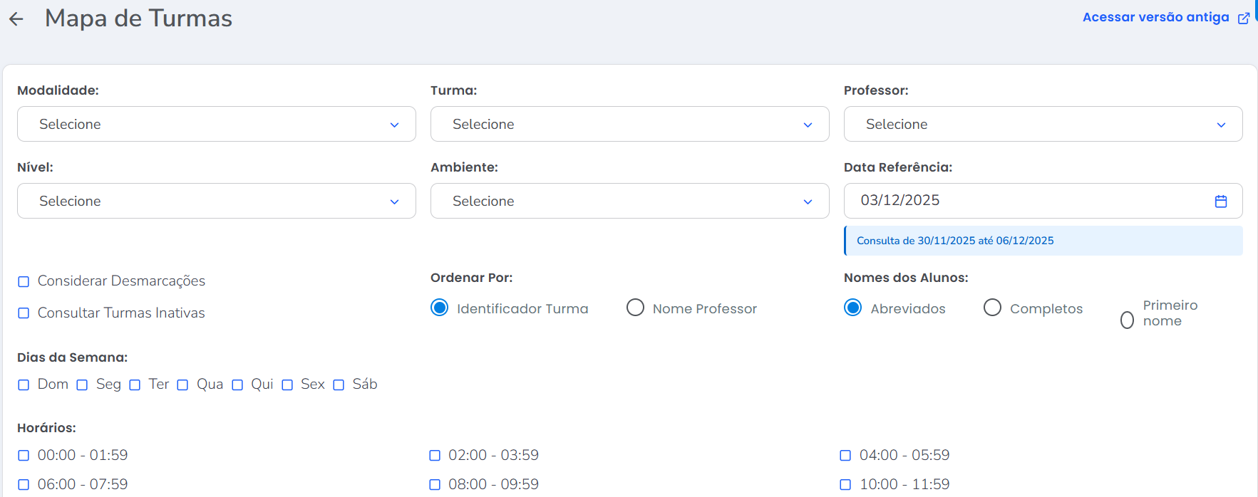Expand the Modalidade dropdown
This screenshot has height=497, width=1258.
pyautogui.click(x=216, y=124)
